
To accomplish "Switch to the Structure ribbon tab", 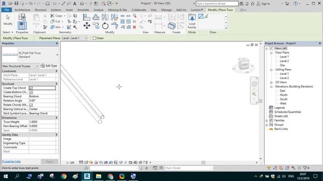I will click(x=40, y=10).
